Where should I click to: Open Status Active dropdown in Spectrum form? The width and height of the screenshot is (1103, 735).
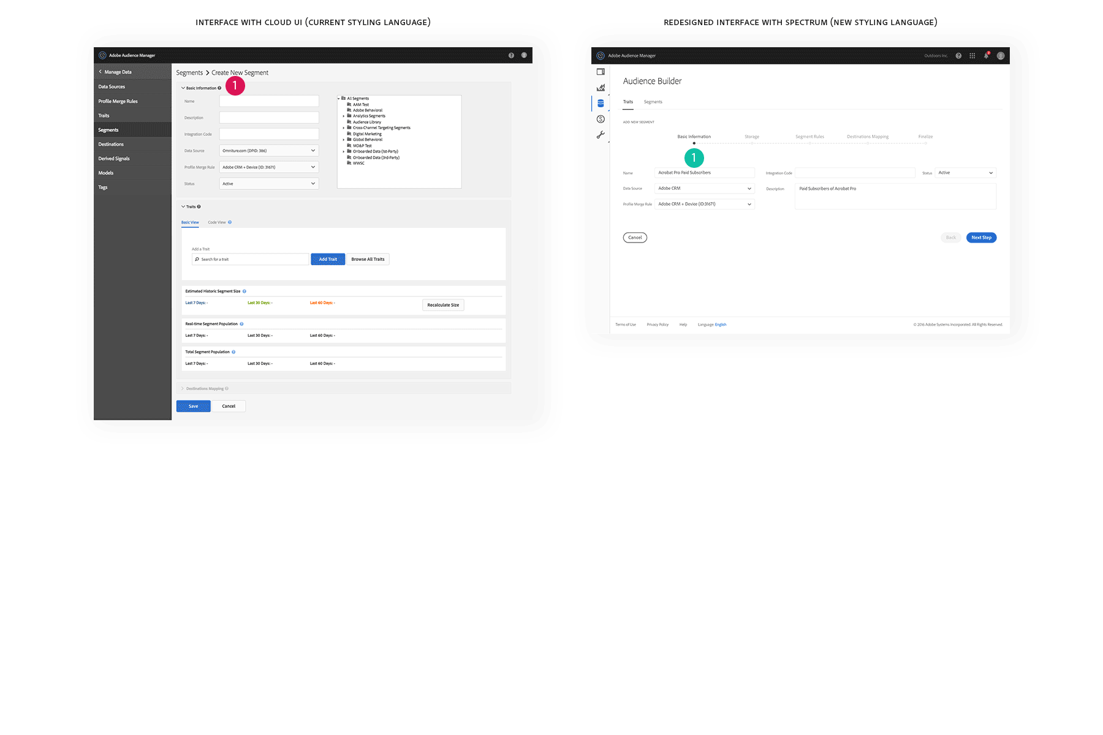coord(966,173)
